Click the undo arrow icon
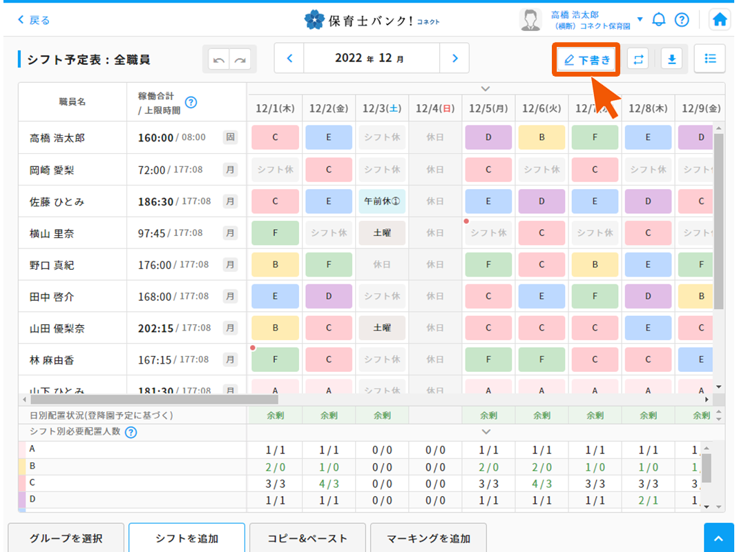737x552 pixels. pyautogui.click(x=220, y=60)
